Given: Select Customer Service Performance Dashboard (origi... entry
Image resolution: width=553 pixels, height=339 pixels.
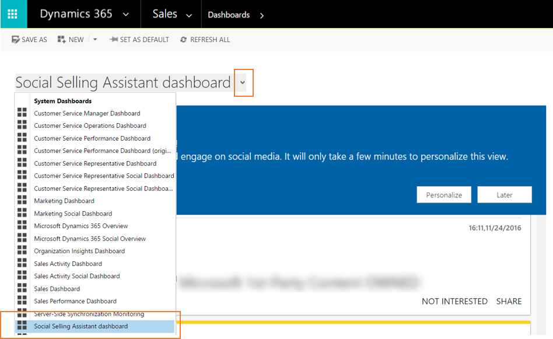Looking at the screenshot, I should (102, 151).
